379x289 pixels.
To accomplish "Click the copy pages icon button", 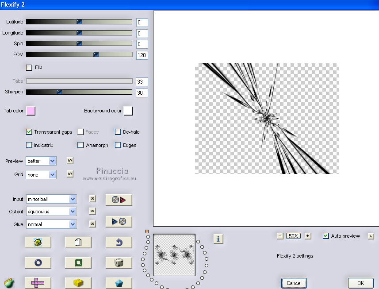I will (x=78, y=242).
